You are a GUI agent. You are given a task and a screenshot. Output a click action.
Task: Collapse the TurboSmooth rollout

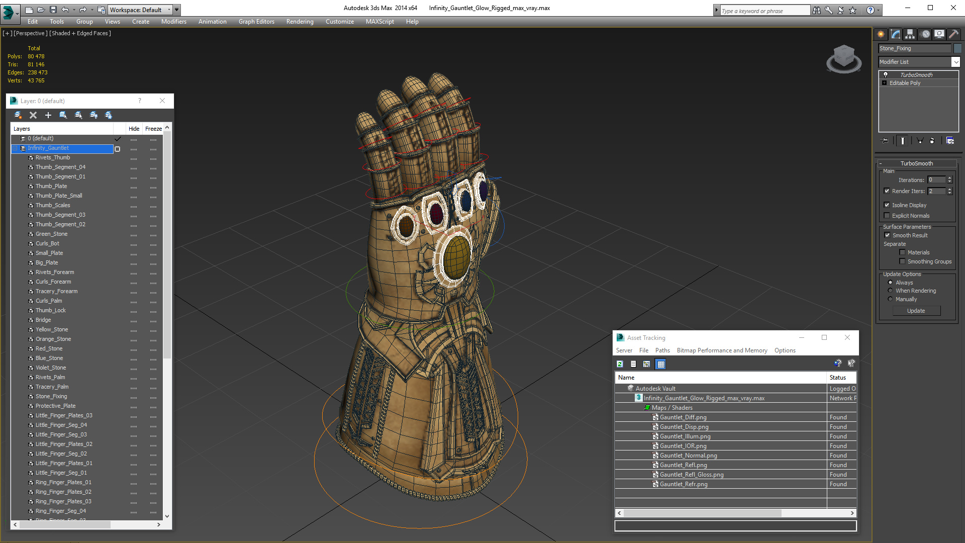[881, 163]
